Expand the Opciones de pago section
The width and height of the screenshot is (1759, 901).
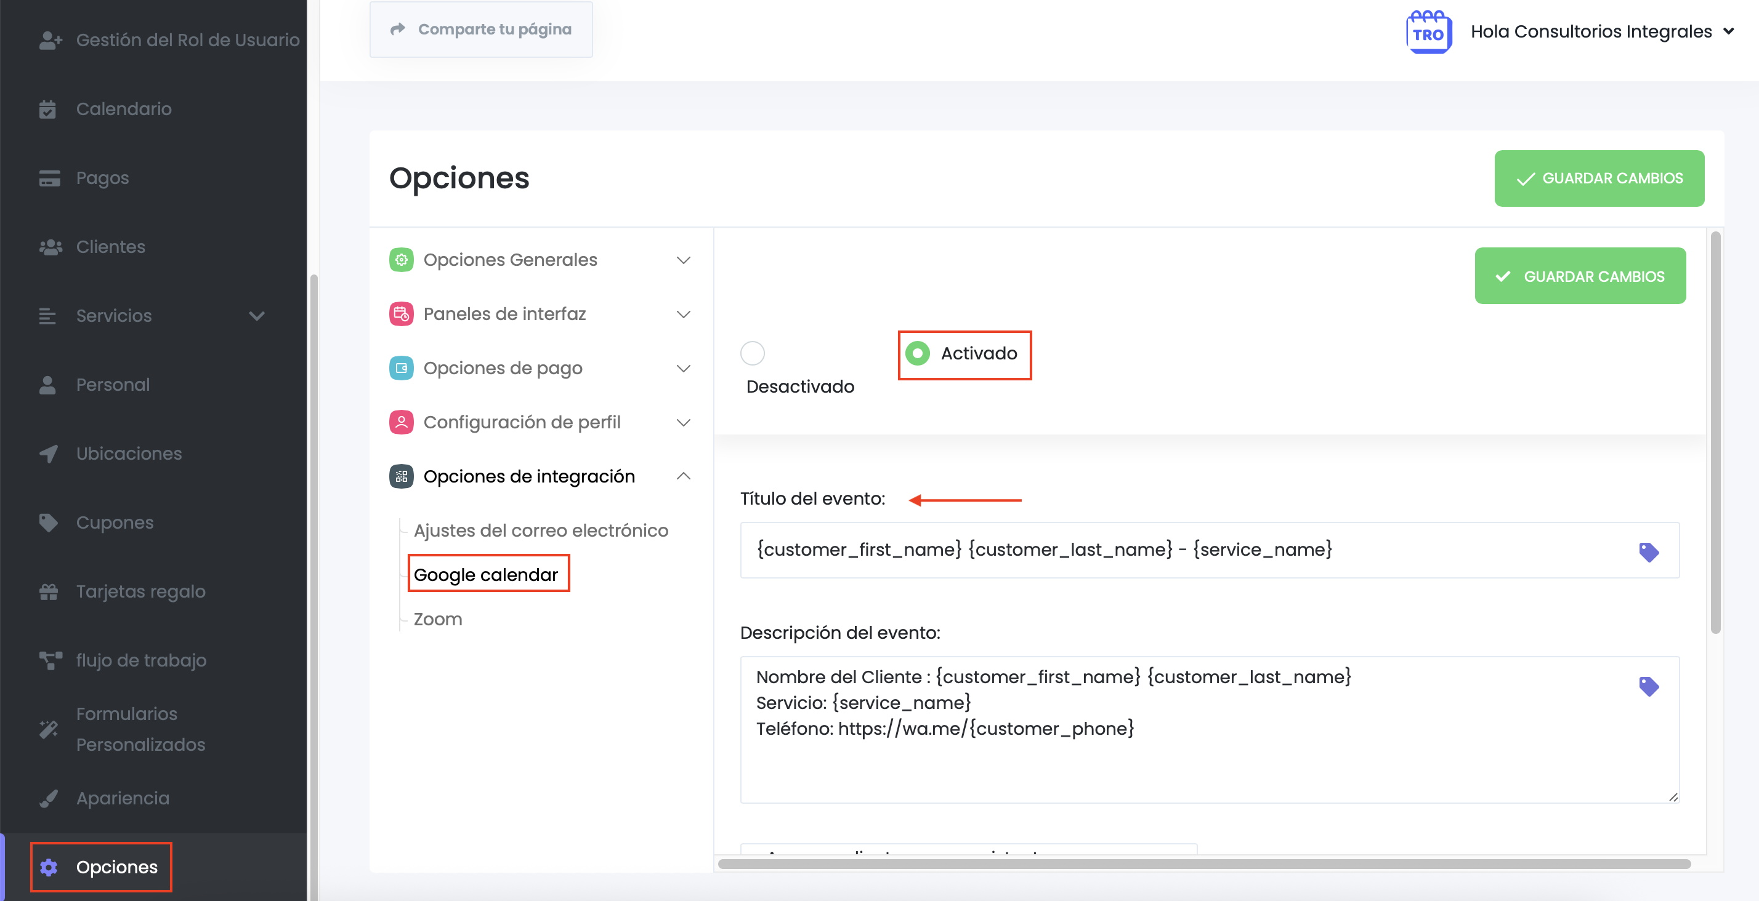[683, 369]
